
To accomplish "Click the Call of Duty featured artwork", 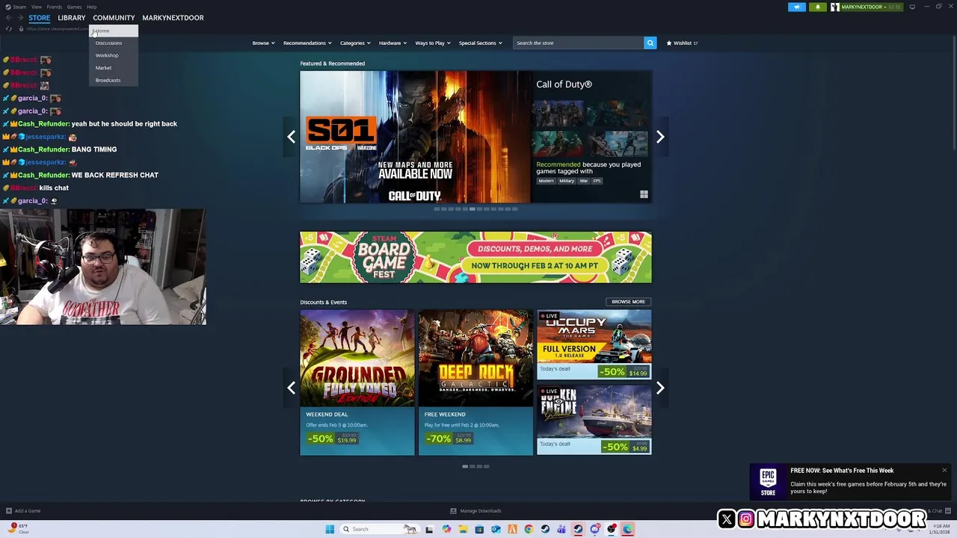I will click(415, 137).
